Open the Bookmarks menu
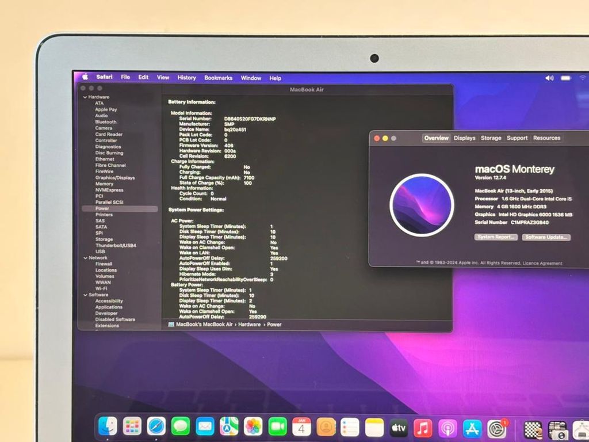 [x=218, y=78]
